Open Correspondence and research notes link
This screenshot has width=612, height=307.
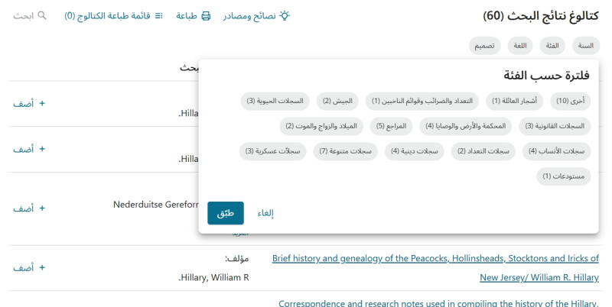click(x=438, y=302)
